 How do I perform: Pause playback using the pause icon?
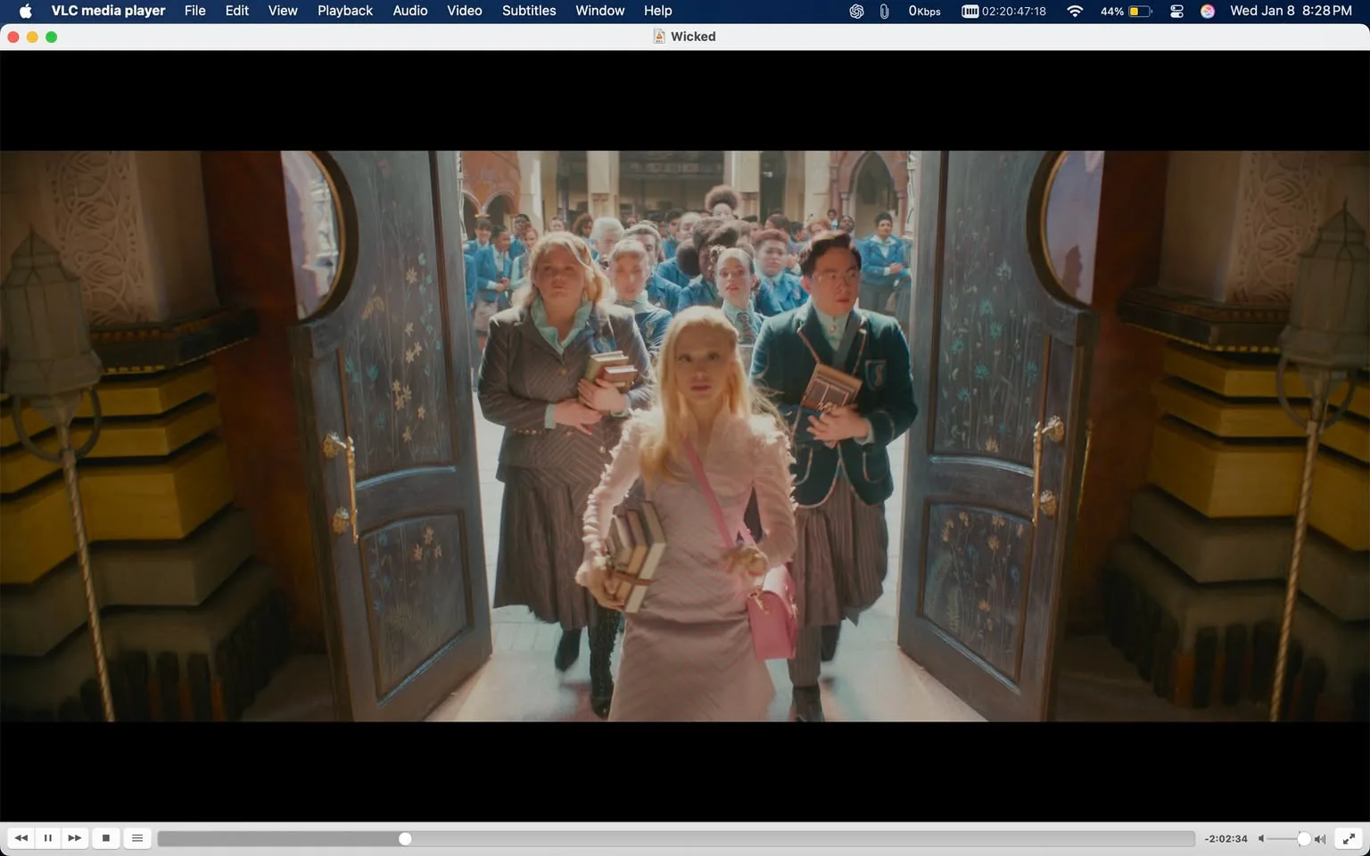(x=47, y=838)
